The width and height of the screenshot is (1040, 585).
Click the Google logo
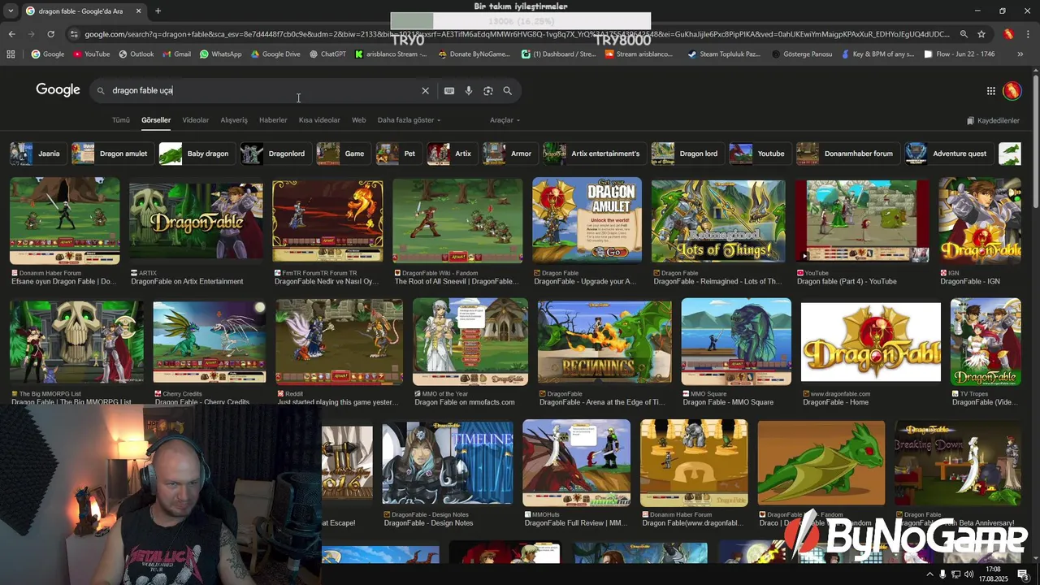pyautogui.click(x=58, y=90)
